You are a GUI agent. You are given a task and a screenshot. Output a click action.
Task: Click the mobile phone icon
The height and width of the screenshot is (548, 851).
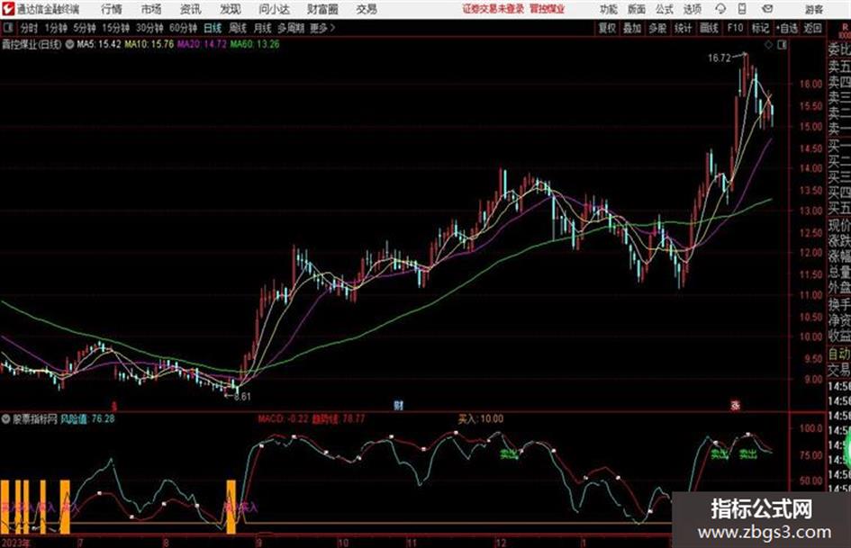click(742, 9)
